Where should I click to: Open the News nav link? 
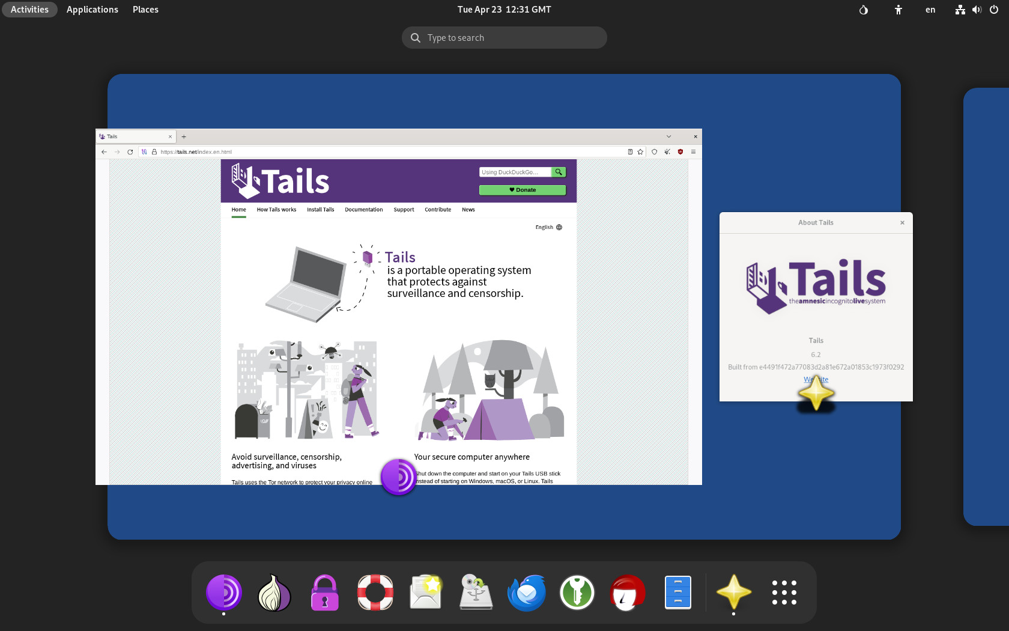tap(468, 210)
